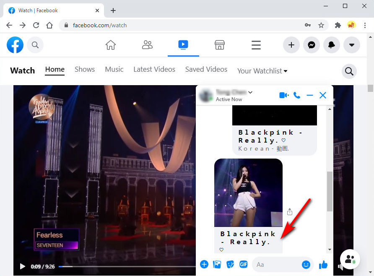Image resolution: width=374 pixels, height=276 pixels.
Task: Open the Friends icon in top navigation
Action: 147,45
